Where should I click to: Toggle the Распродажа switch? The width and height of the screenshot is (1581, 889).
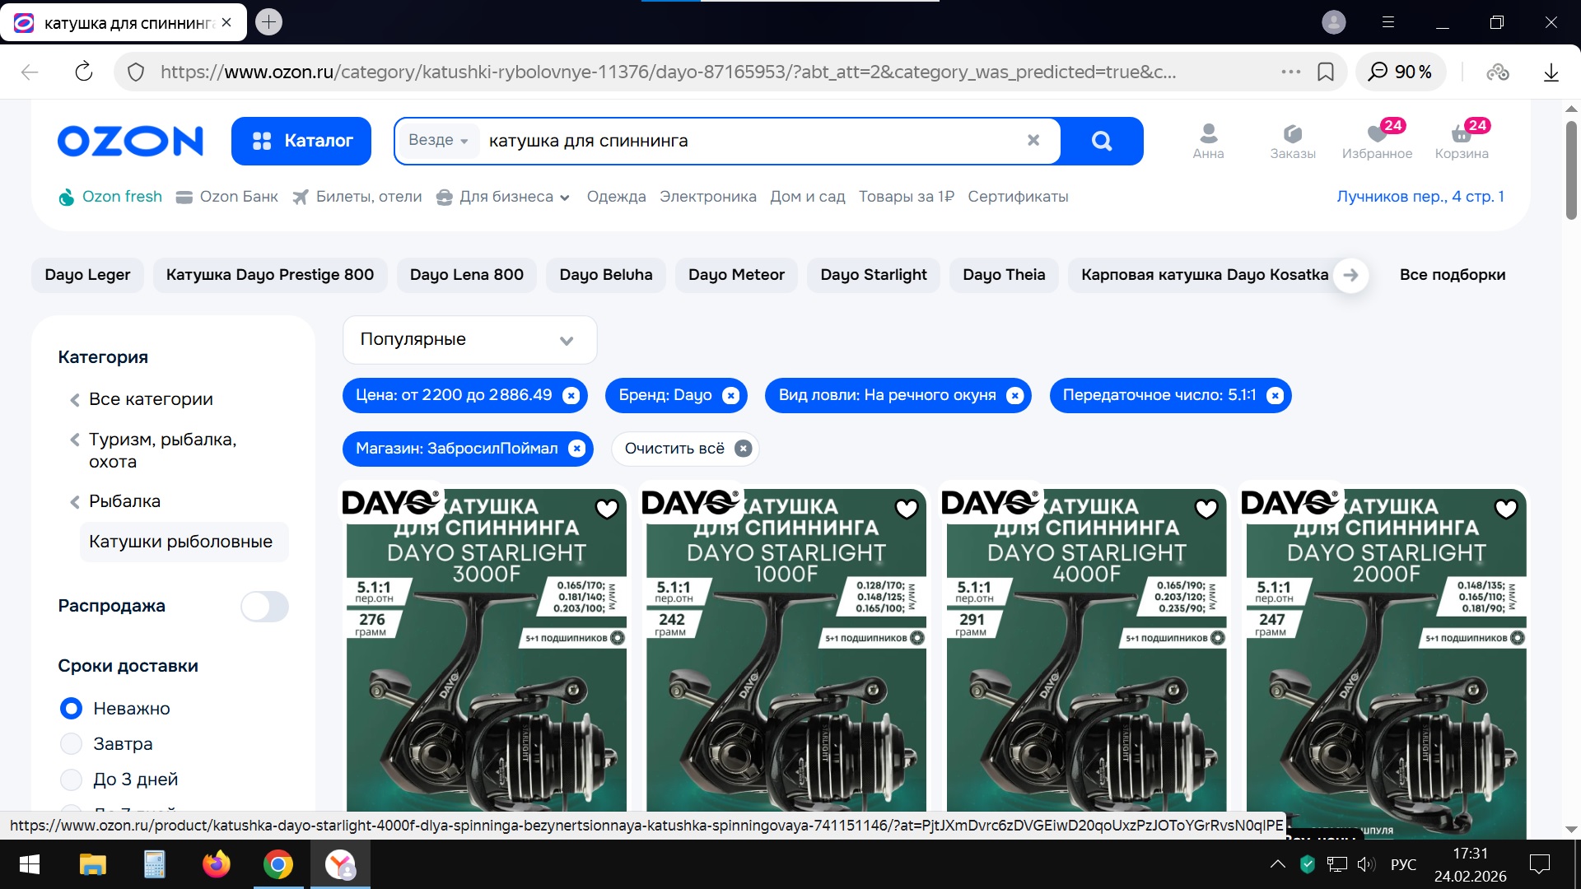[x=264, y=607]
